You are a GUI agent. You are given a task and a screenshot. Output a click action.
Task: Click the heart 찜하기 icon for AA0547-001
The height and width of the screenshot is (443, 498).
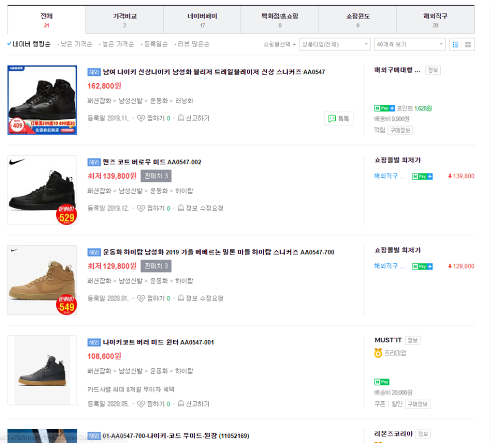[x=141, y=404]
